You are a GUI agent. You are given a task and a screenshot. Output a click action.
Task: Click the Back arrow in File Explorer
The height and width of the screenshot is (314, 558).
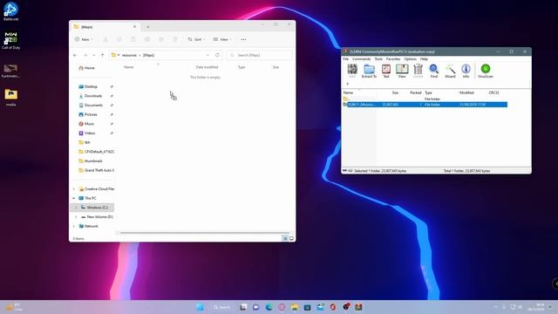[x=75, y=55]
